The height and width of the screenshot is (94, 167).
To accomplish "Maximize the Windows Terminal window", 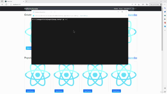I will click(122, 12).
